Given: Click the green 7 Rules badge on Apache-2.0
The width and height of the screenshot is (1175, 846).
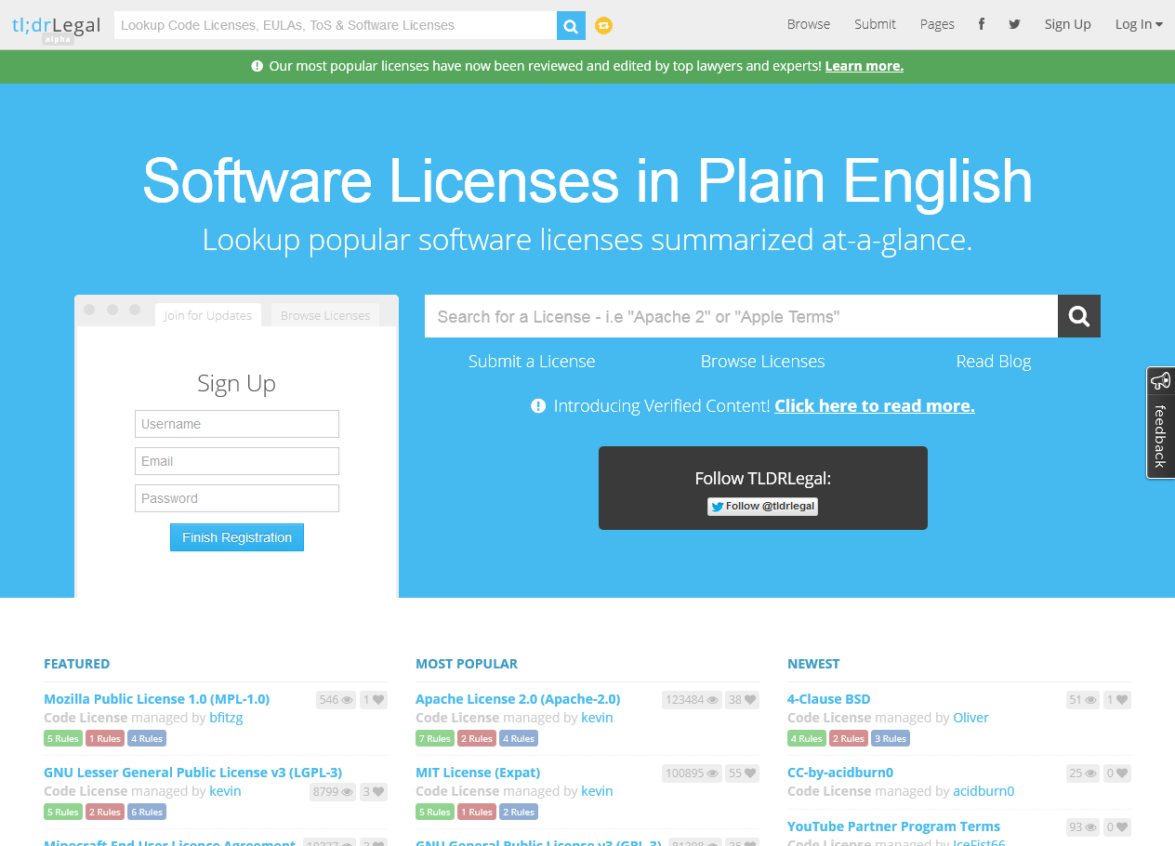Looking at the screenshot, I should pos(434,738).
